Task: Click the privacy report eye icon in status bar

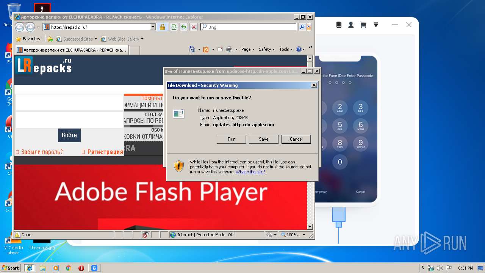Action: pos(146,235)
